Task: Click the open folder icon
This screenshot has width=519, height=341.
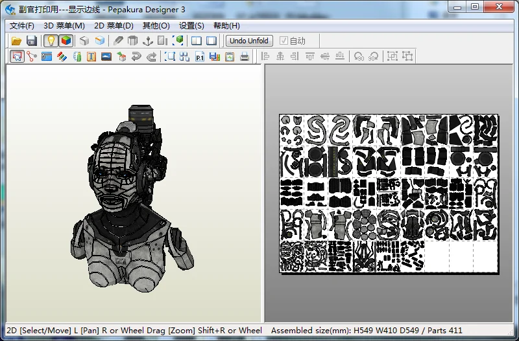Action: [16, 41]
